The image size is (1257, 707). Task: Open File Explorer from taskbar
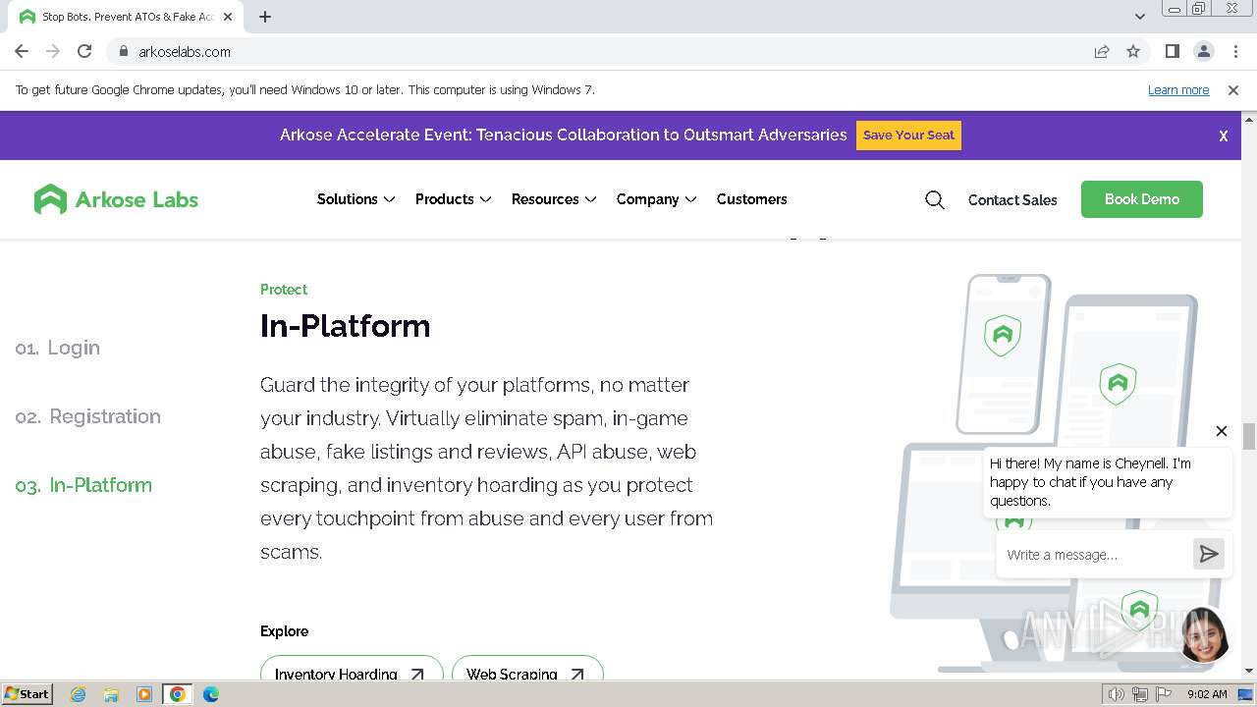111,694
